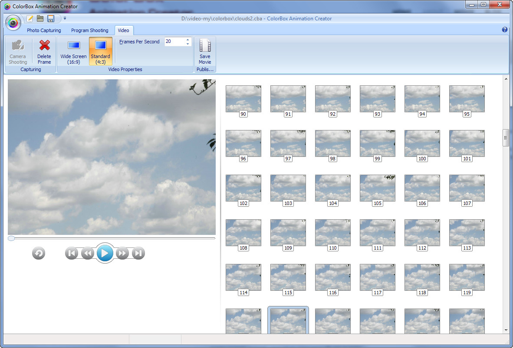
Task: Click frame number label 97
Action: click(x=288, y=159)
